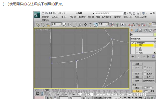Save the scene with floppy disk icon
Image resolution: width=156 pixels, height=99 pixels.
click(x=51, y=13)
